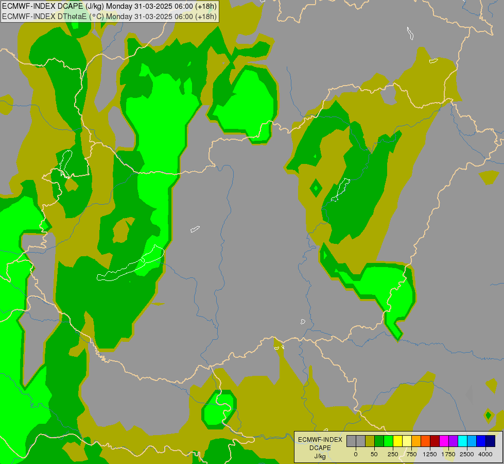This screenshot has width=504, height=464.
Task: Click the olive legend color swatch
Action: pyautogui.click(x=370, y=441)
